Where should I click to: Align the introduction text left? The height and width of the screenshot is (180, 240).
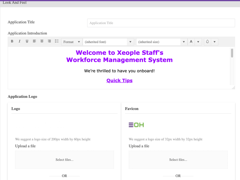coord(34,42)
